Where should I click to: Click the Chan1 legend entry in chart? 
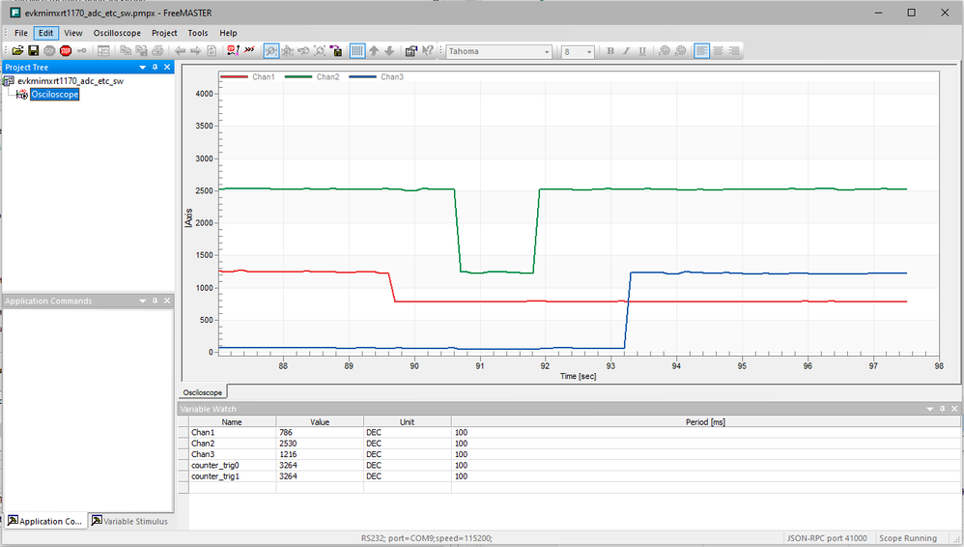tap(248, 77)
